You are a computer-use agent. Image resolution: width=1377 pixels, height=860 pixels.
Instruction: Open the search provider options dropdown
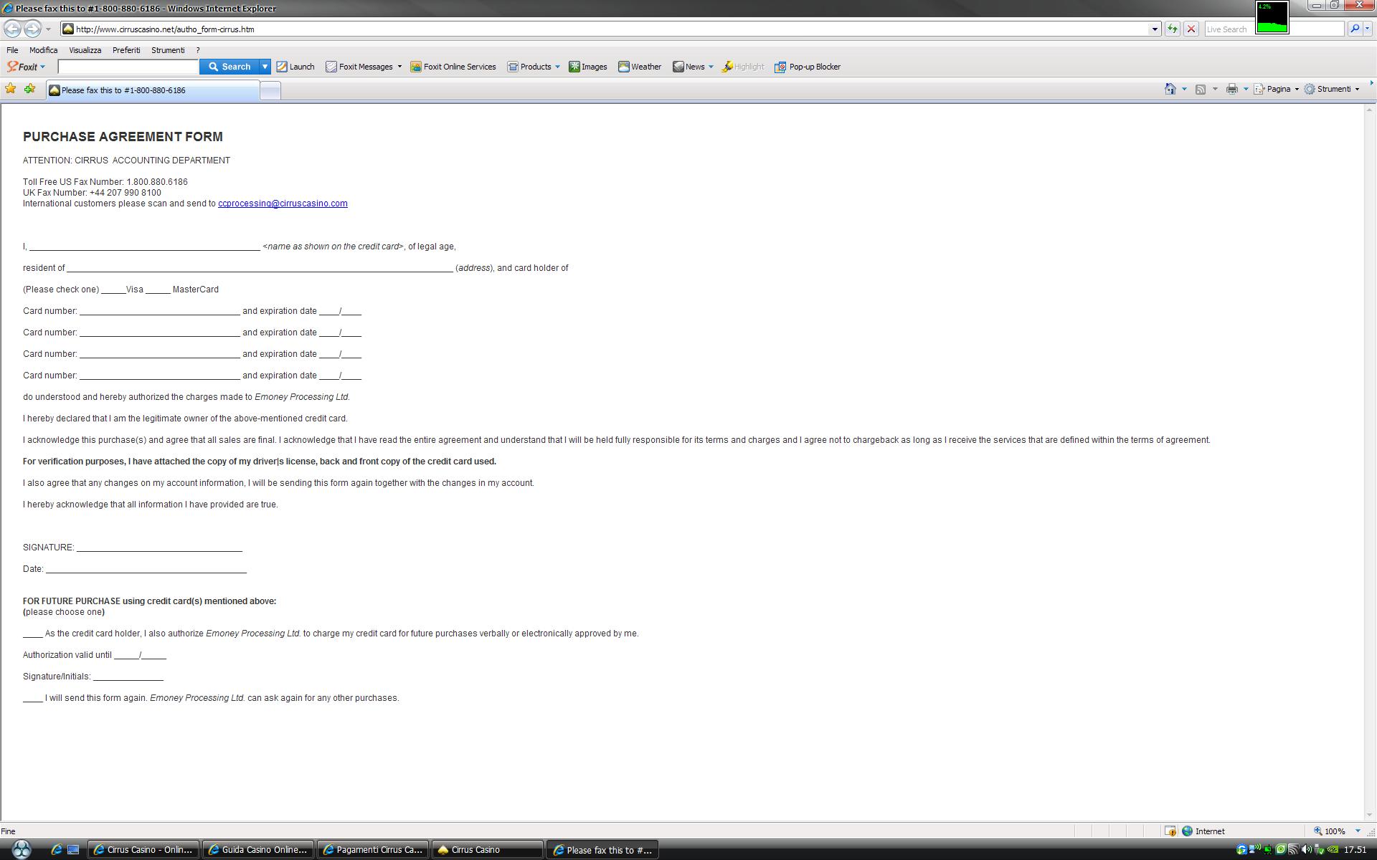click(x=1368, y=29)
